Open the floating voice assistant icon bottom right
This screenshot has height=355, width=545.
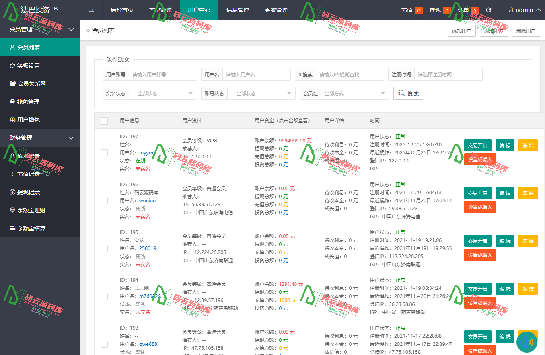click(x=527, y=342)
